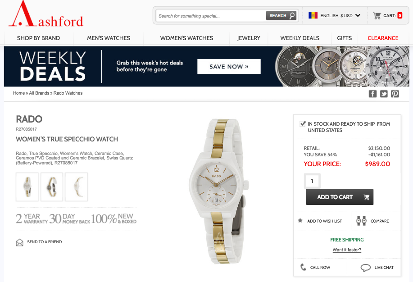This screenshot has height=282, width=413.
Task: Click the Add to Wish List star
Action: pyautogui.click(x=300, y=220)
